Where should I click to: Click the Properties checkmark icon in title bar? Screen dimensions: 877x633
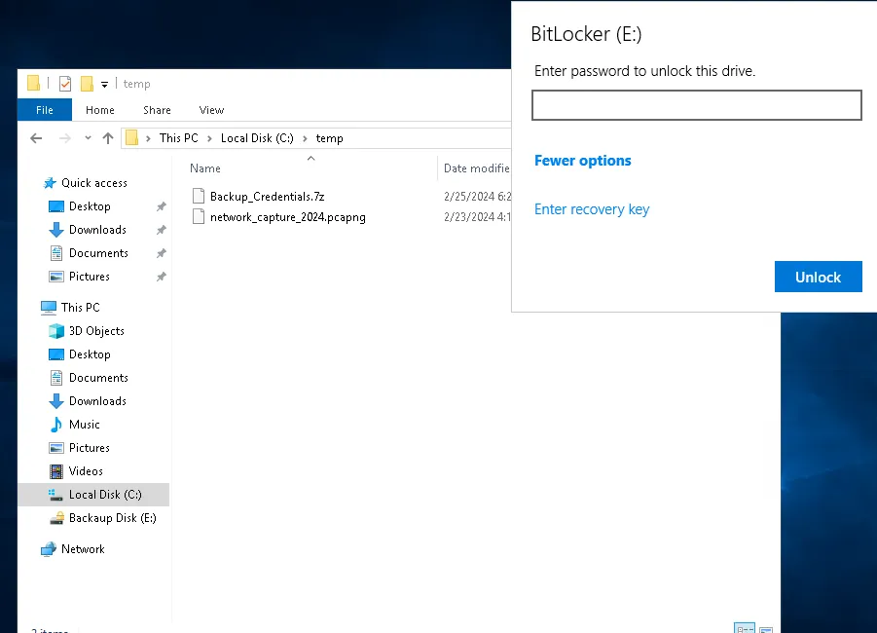pos(65,84)
